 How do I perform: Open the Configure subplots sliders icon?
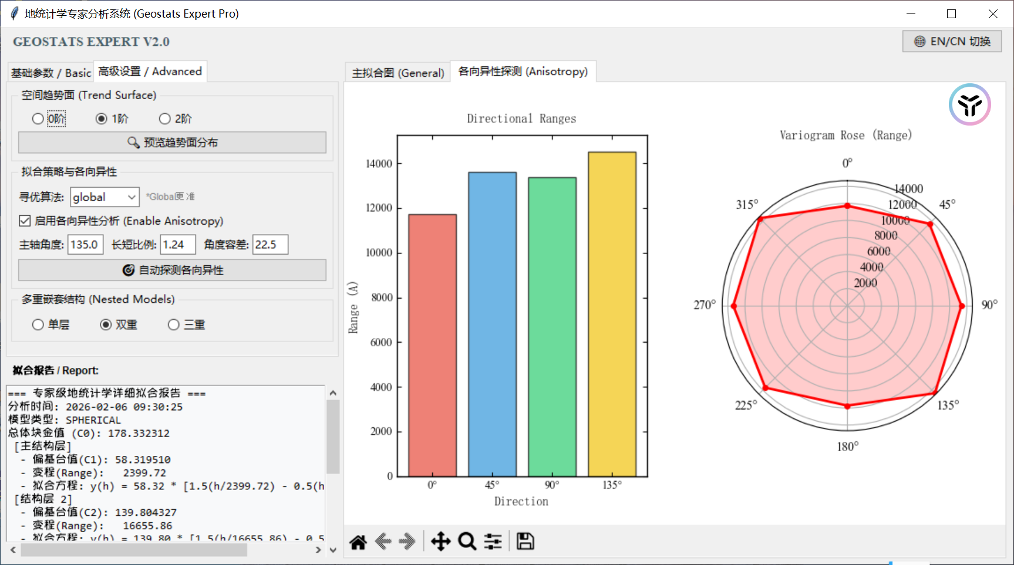click(x=493, y=542)
